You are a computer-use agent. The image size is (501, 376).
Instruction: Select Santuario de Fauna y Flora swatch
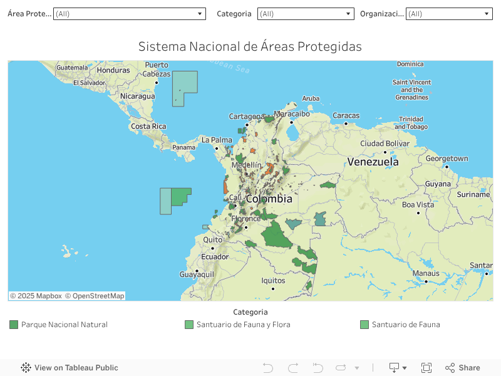tap(189, 325)
